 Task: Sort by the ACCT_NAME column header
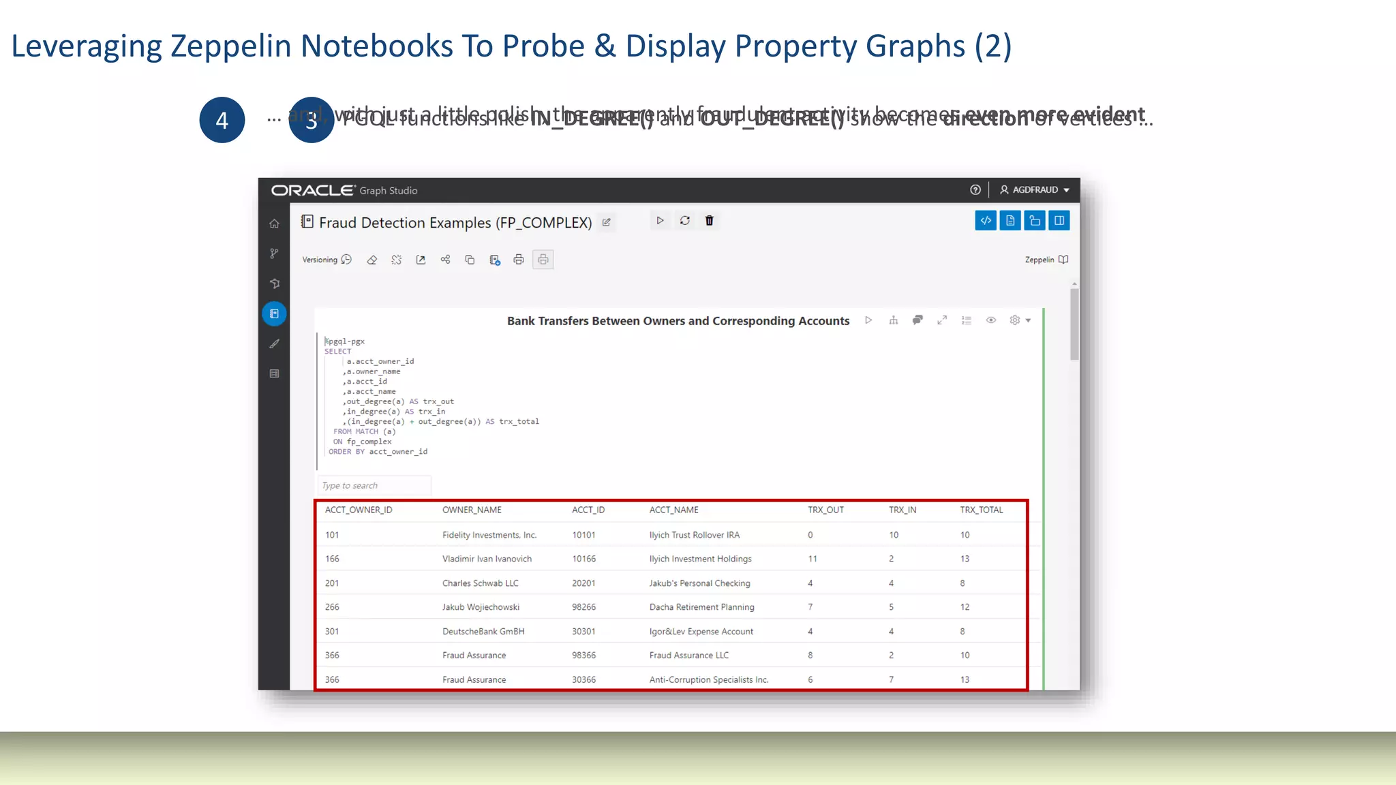click(673, 510)
